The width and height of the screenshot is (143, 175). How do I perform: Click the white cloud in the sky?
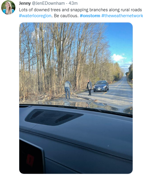118,58
